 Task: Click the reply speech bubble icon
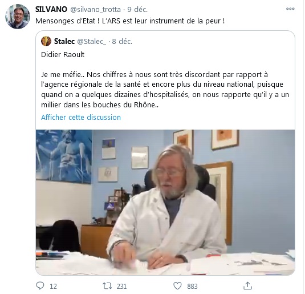(40, 286)
